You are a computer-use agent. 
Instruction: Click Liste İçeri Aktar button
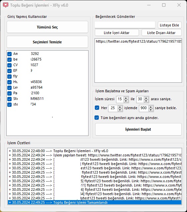pos(117,33)
